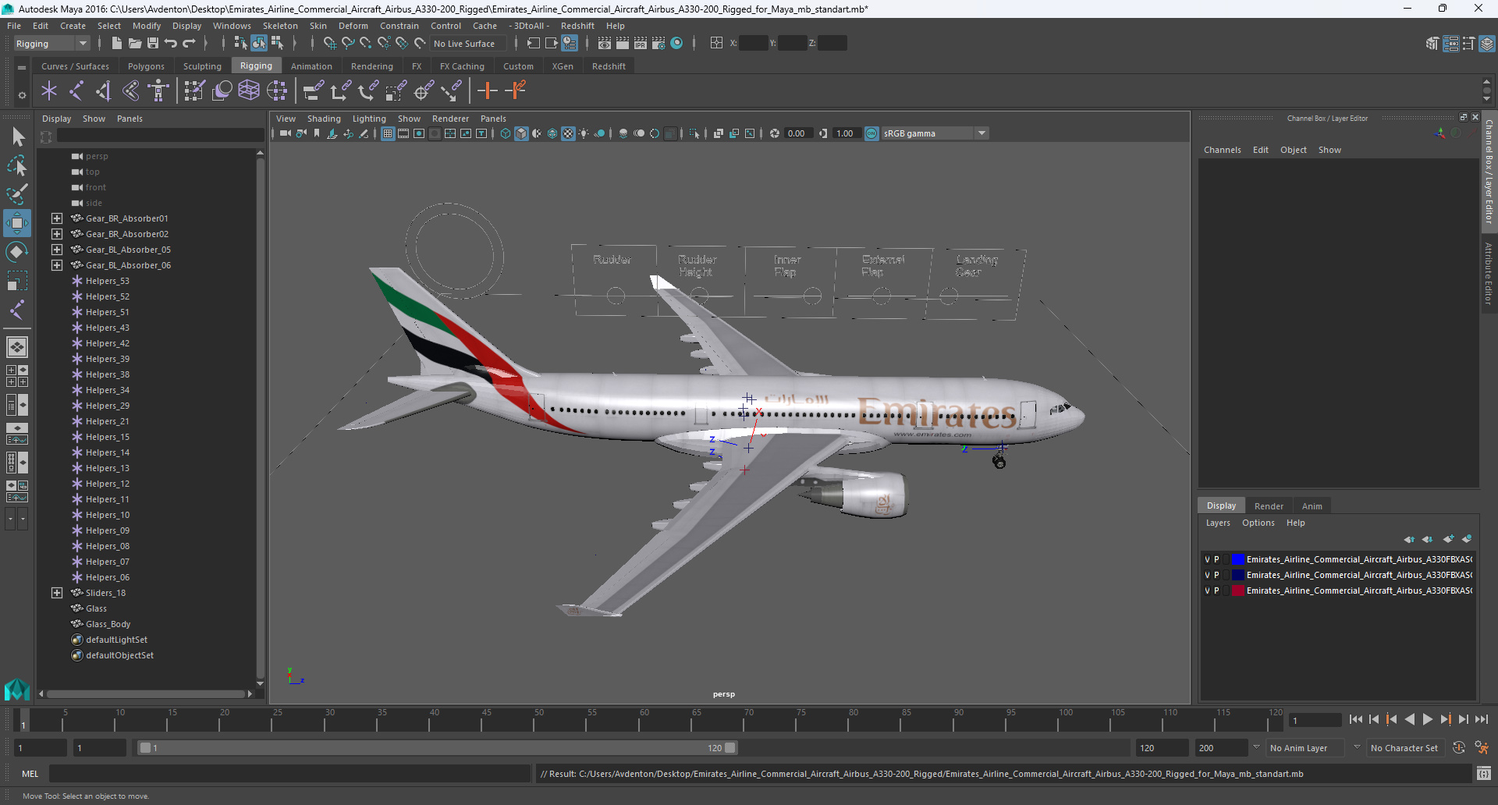Click the New Scene icon

[117, 44]
